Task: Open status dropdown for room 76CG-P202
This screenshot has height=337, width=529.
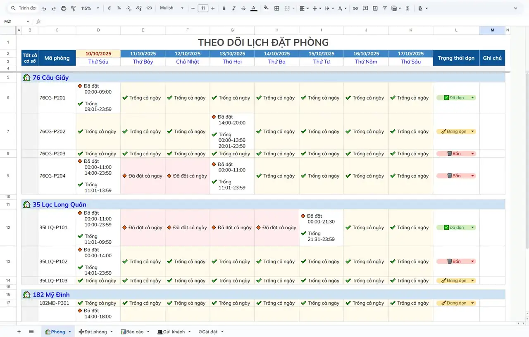Action: 472,132
